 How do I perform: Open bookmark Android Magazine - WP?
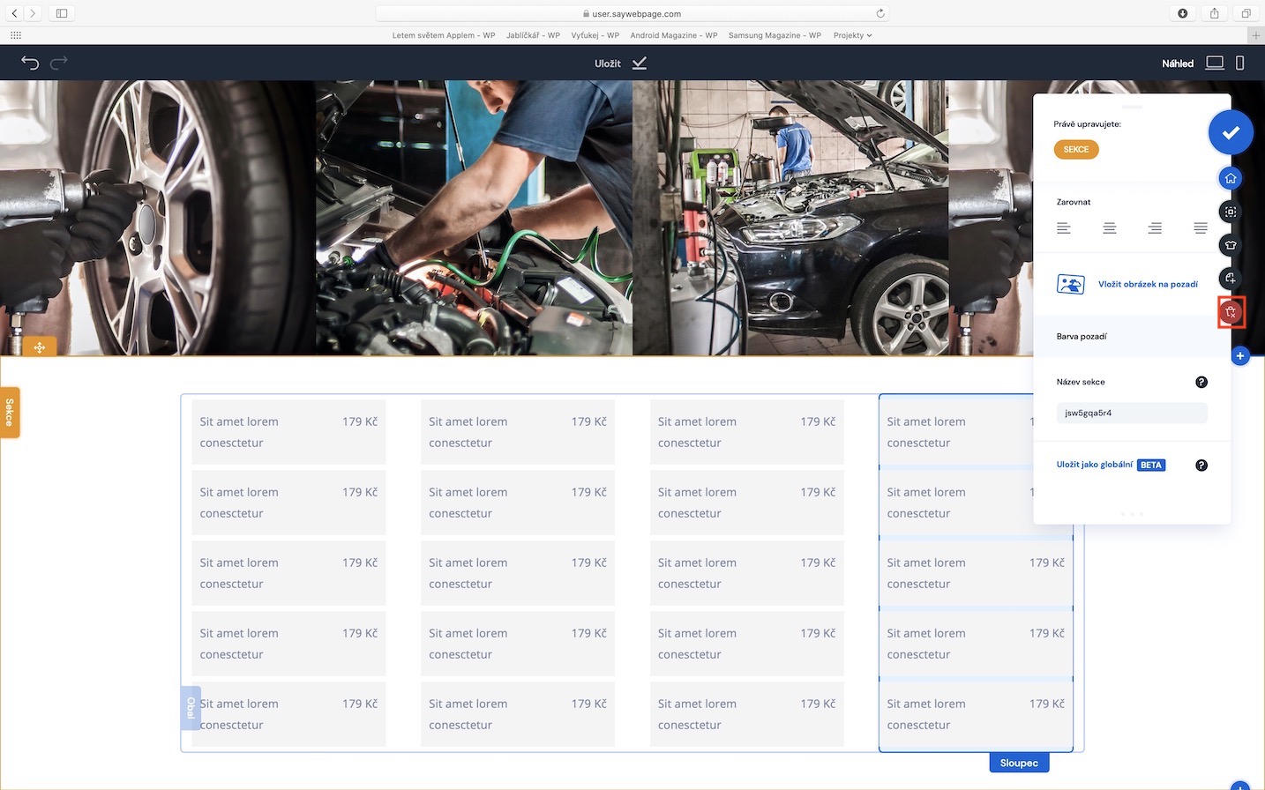tap(674, 35)
